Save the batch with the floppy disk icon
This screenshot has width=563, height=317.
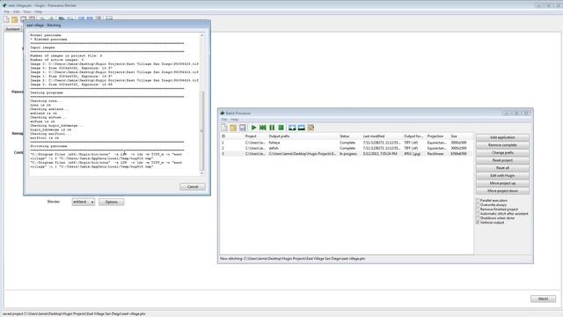click(x=243, y=128)
